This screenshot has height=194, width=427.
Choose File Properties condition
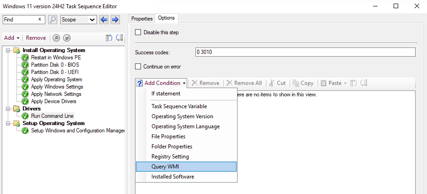coord(186,136)
